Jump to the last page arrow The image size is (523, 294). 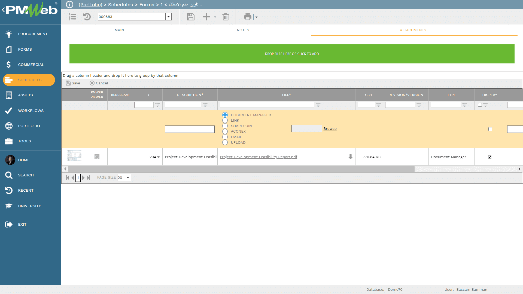89,178
